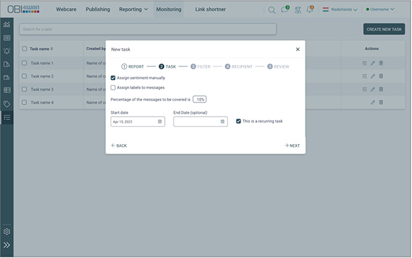This screenshot has width=412, height=258.
Task: Close the New task dialog
Action: click(x=297, y=50)
